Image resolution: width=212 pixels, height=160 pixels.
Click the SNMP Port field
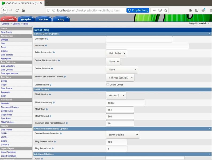pyautogui.click(x=120, y=110)
